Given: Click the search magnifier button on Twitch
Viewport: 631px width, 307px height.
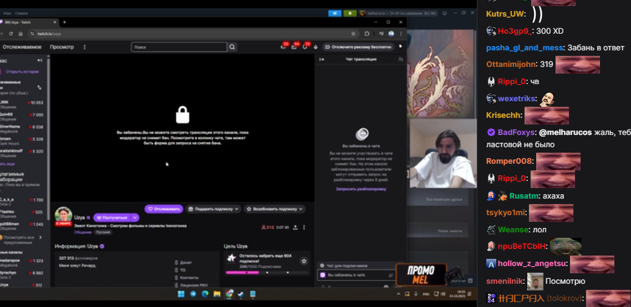Looking at the screenshot, I should click(x=232, y=47).
